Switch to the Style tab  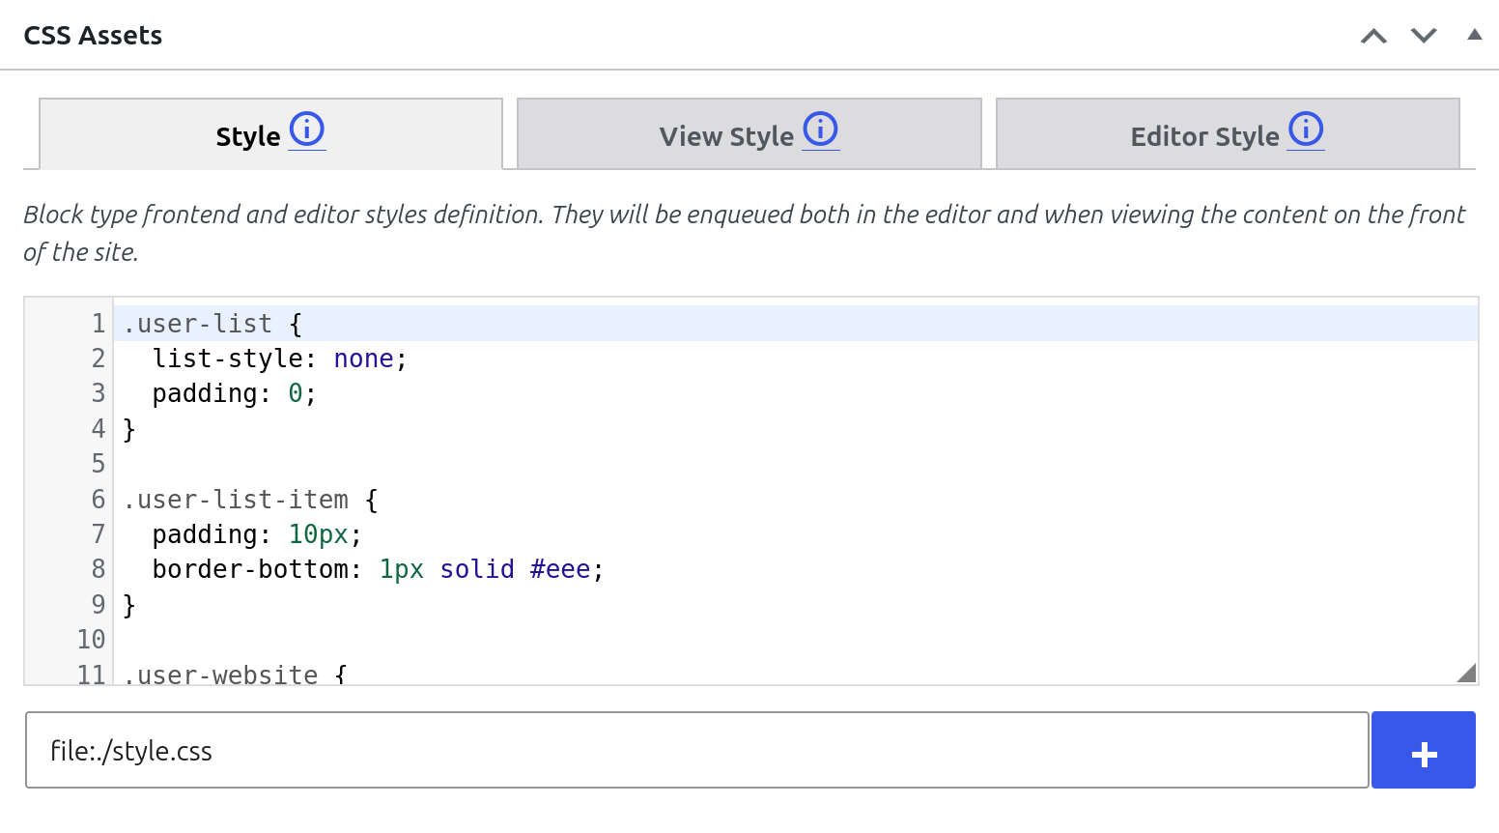(270, 134)
